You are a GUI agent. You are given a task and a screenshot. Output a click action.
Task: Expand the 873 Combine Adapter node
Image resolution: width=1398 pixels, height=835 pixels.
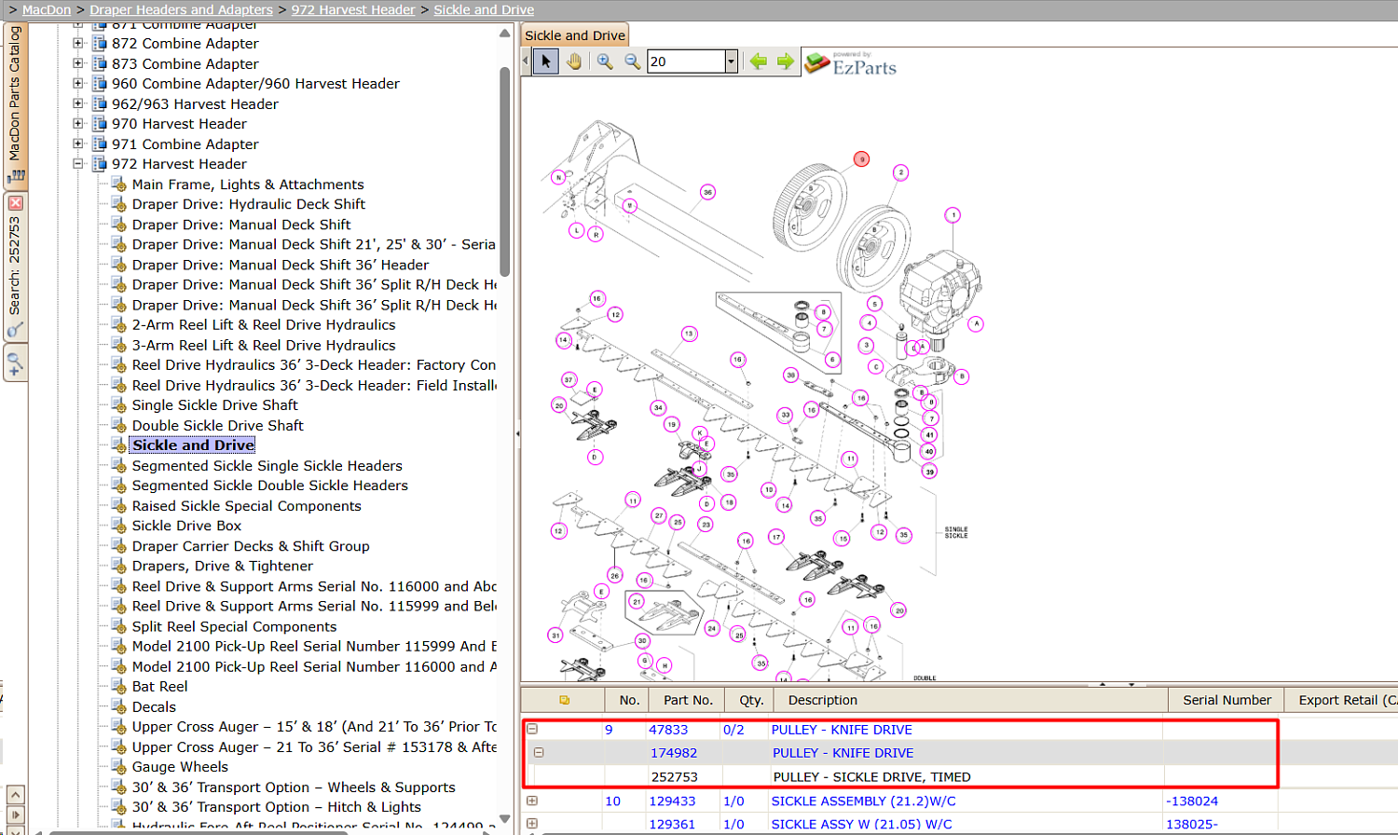pyautogui.click(x=78, y=63)
